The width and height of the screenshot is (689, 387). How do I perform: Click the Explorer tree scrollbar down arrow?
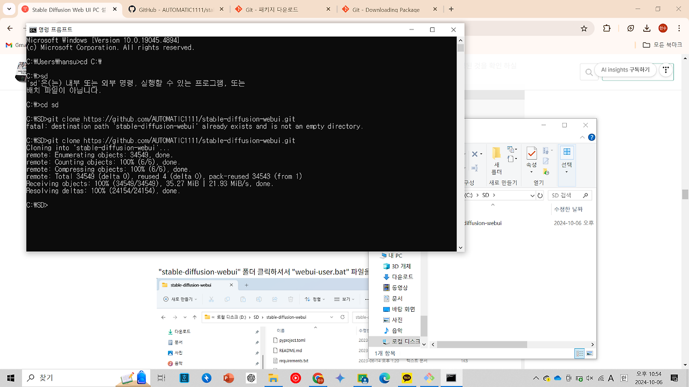(424, 345)
